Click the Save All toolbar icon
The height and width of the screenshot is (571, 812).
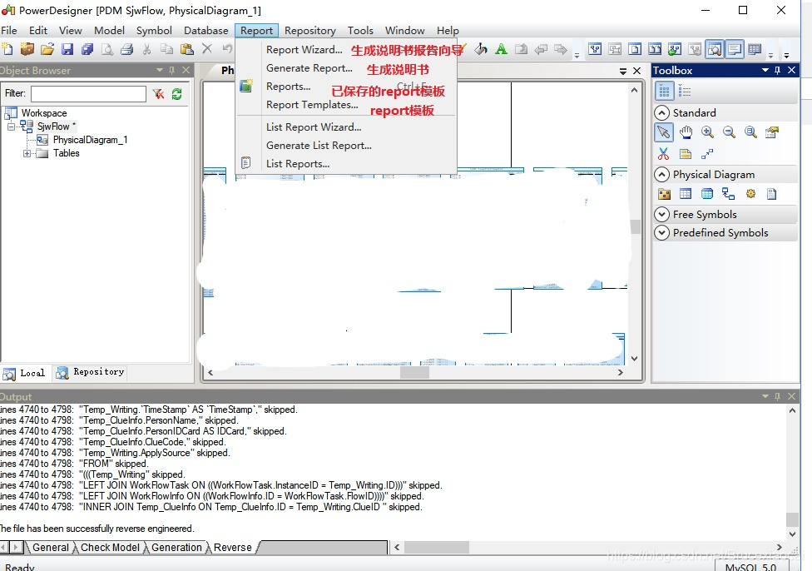point(87,49)
